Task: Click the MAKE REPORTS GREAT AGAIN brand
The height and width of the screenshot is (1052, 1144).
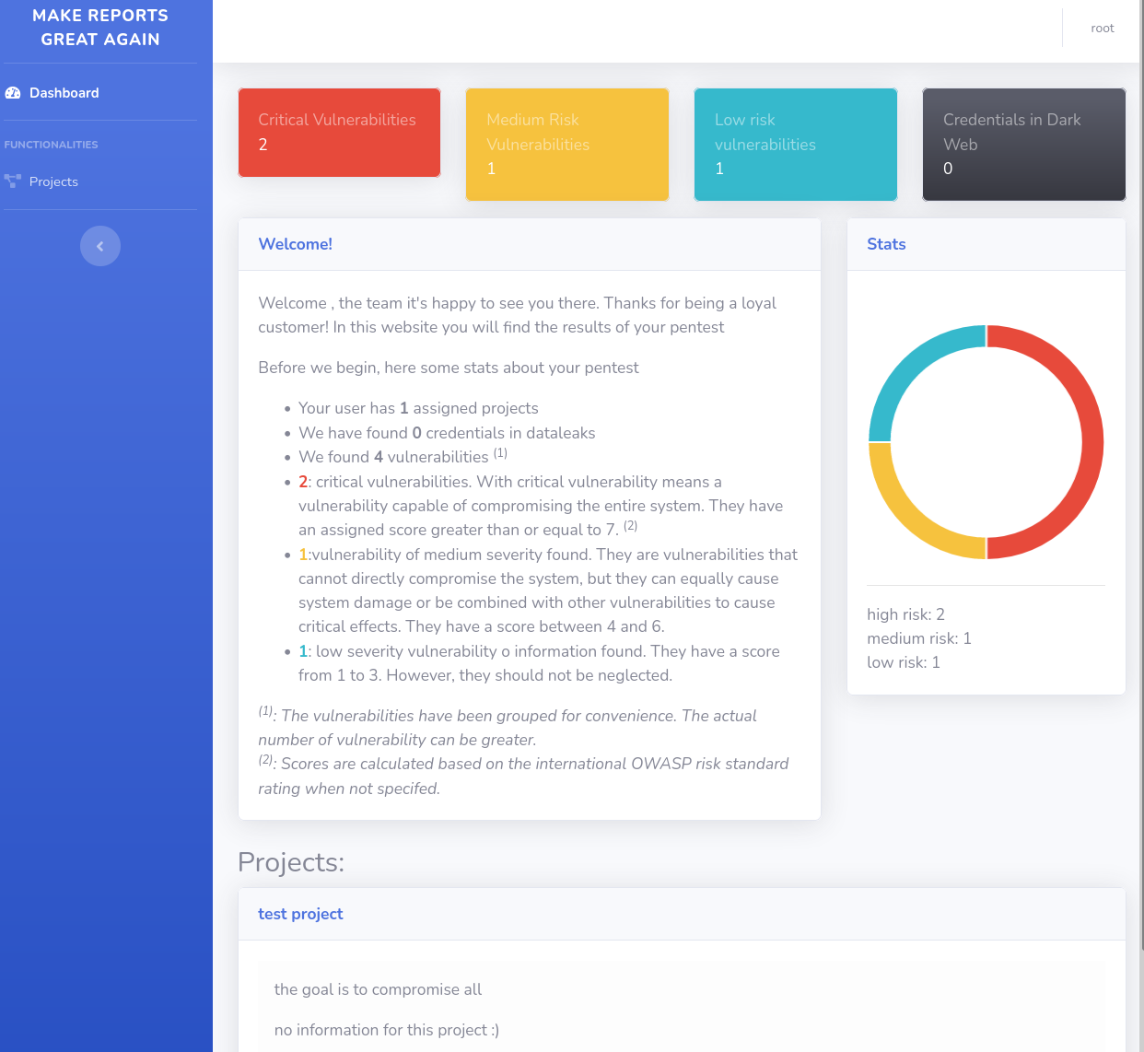Action: point(100,28)
